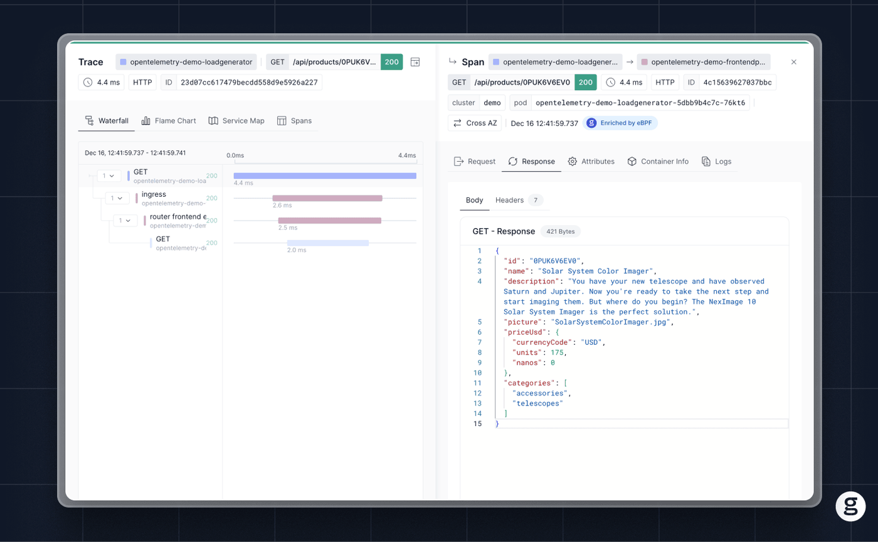The width and height of the screenshot is (878, 542).
Task: Click the opentelemetry-demo-loadgenerator chip in Trace header
Action: pos(186,62)
